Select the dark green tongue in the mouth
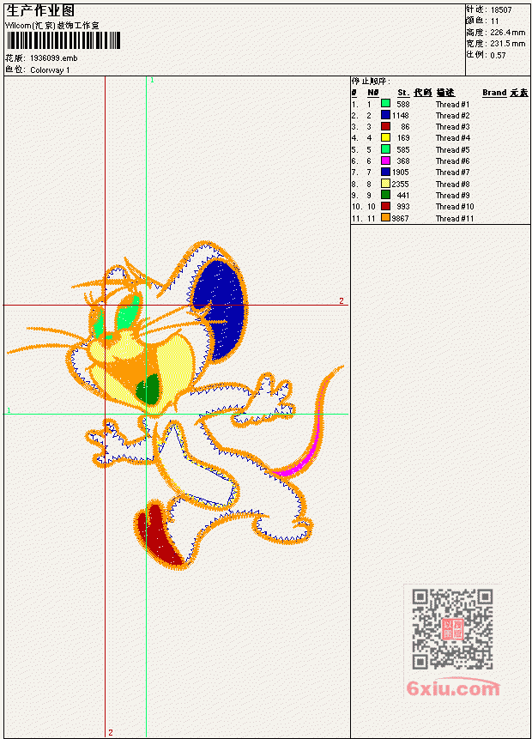Screen dimensions: 532x739 click(148, 390)
